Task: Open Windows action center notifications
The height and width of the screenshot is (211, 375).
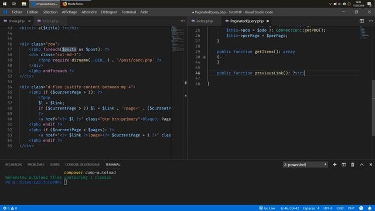Action: (x=369, y=4)
